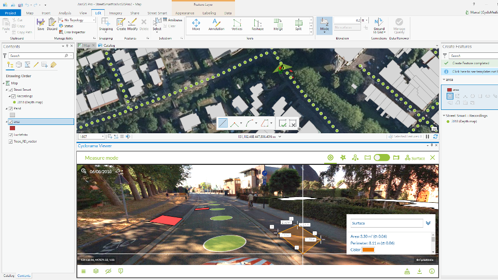
Task: Uncheck the Recordings layer checkbox
Action: [13, 96]
